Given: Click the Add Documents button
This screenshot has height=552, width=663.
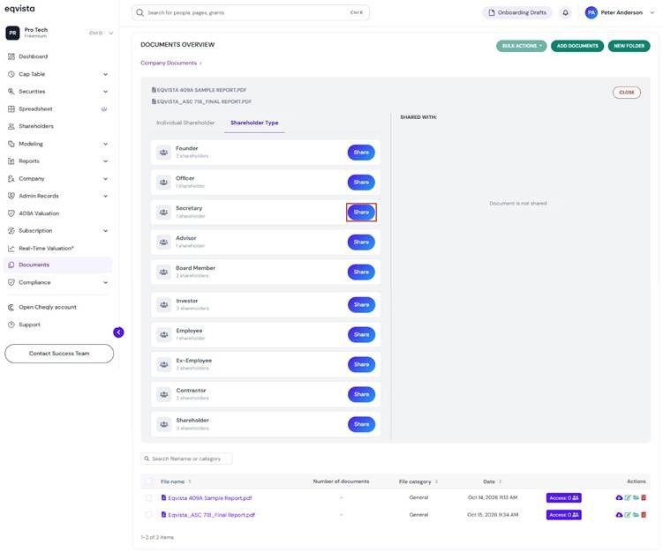Looking at the screenshot, I should pyautogui.click(x=577, y=46).
